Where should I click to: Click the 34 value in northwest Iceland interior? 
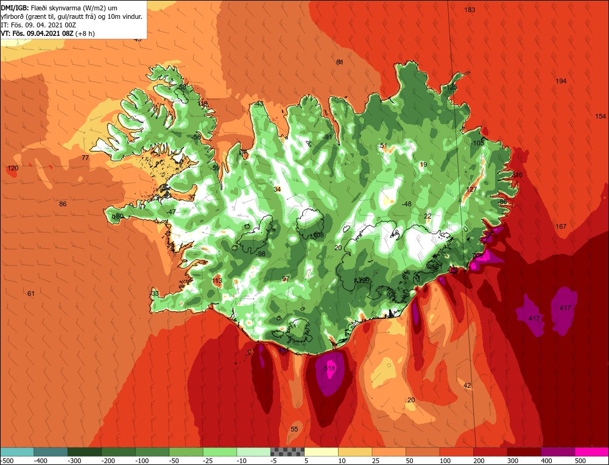277,189
